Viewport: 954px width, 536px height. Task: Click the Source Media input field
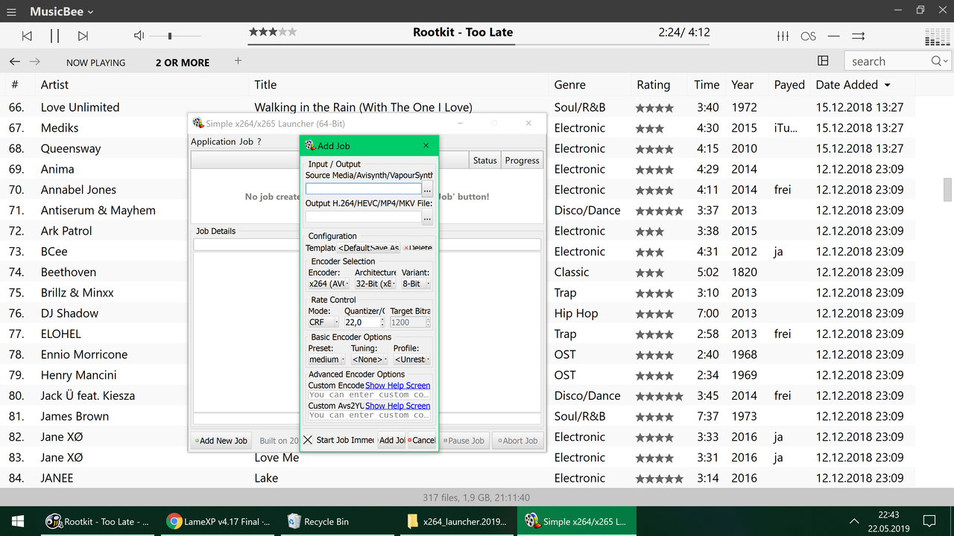tap(363, 189)
